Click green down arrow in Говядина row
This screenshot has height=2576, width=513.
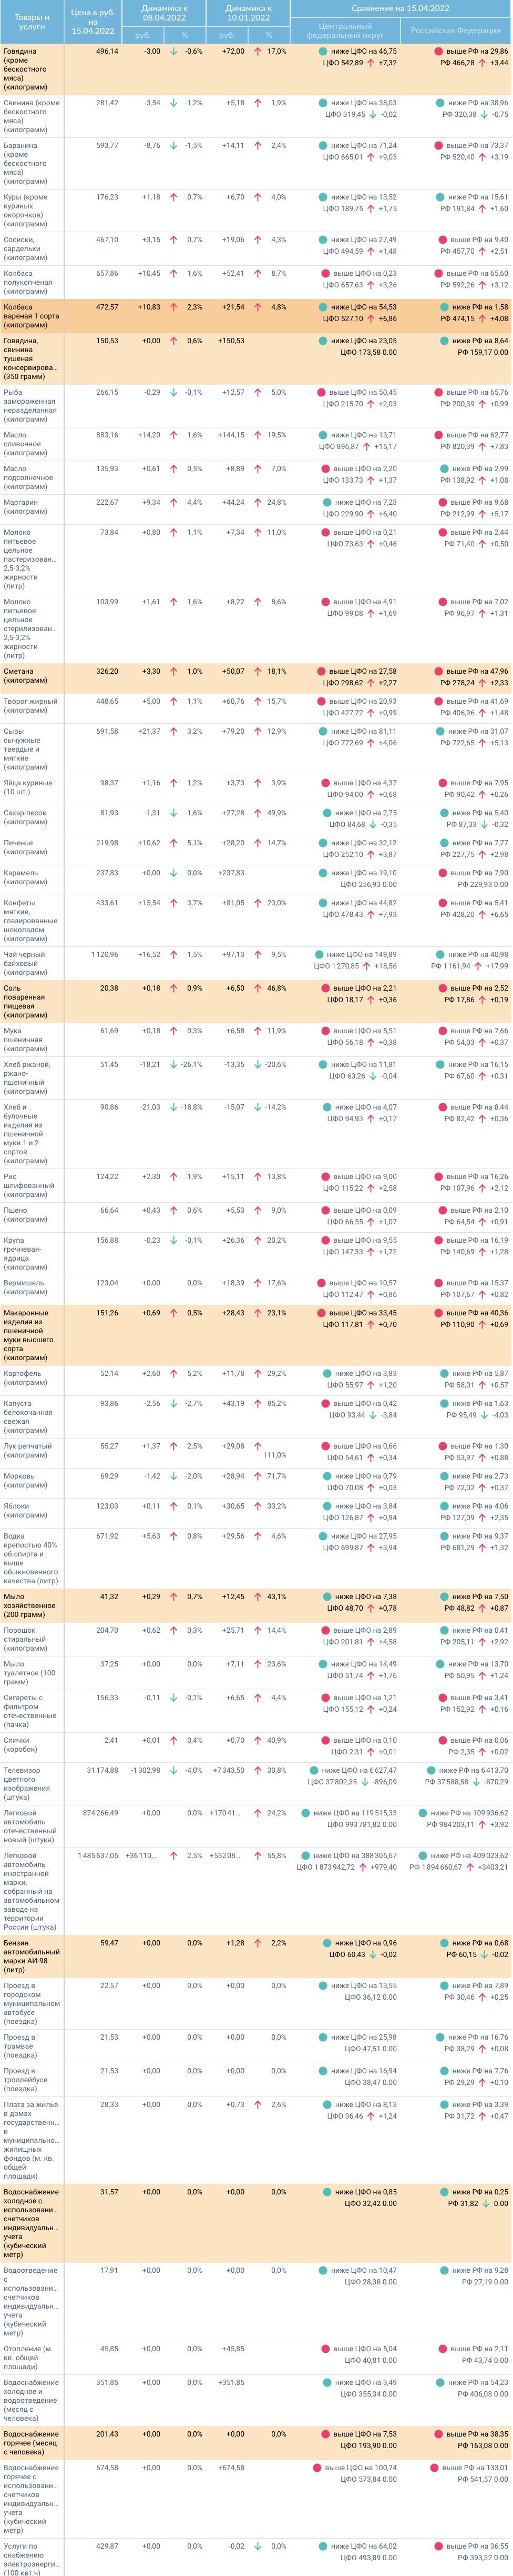tap(173, 51)
